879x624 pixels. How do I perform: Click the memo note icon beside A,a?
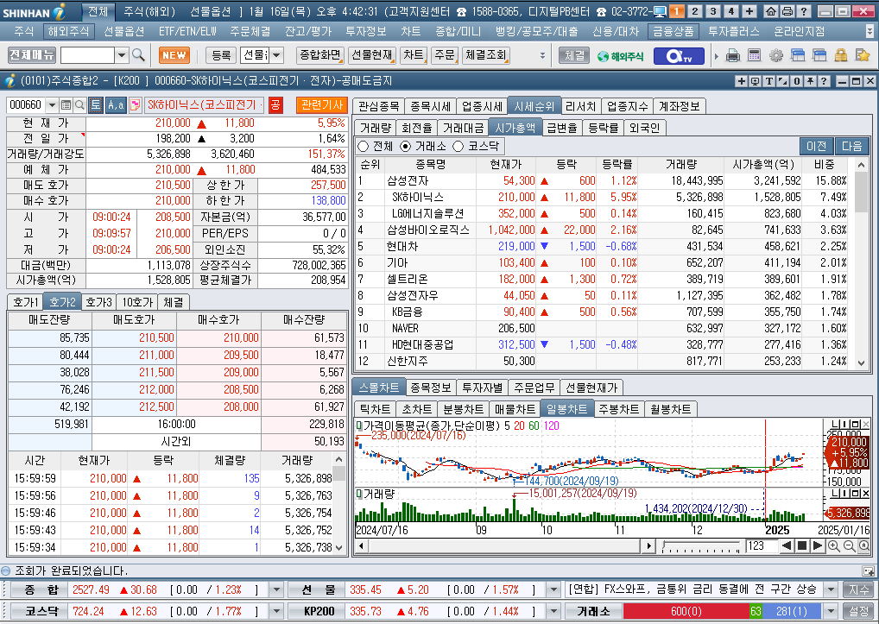click(x=135, y=104)
